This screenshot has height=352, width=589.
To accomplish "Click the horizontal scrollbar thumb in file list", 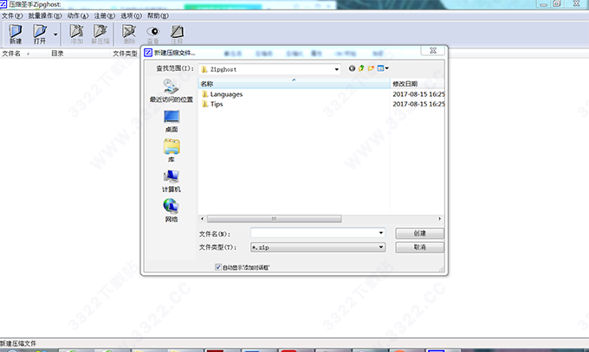I will (x=275, y=219).
